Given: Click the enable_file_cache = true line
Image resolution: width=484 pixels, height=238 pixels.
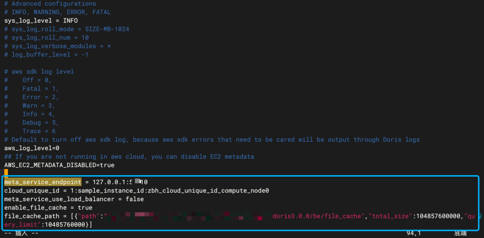Looking at the screenshot, I should (48, 208).
